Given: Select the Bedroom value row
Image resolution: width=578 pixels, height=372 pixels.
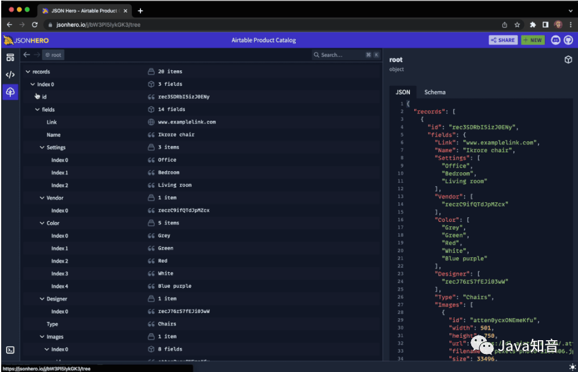Looking at the screenshot, I should [x=201, y=172].
